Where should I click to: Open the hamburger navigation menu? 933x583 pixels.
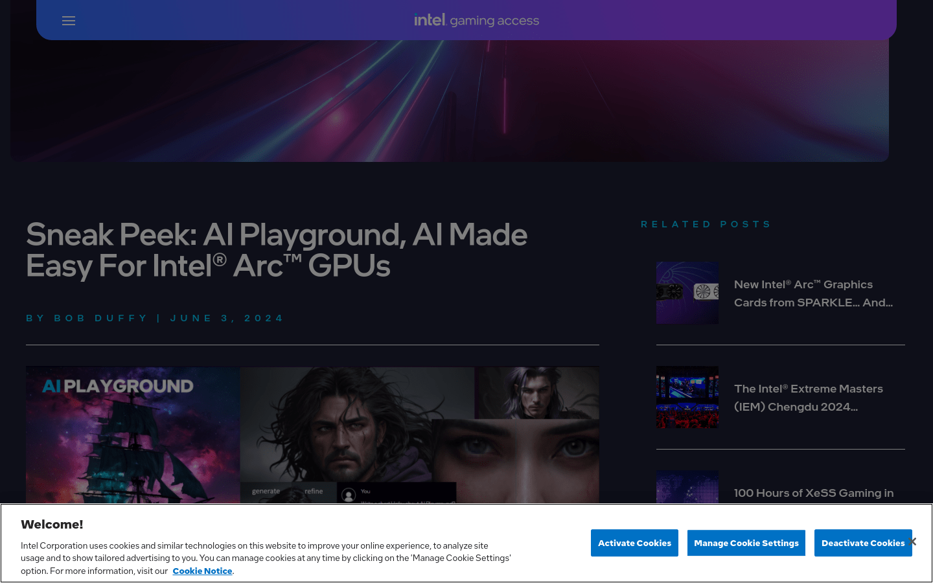point(68,20)
